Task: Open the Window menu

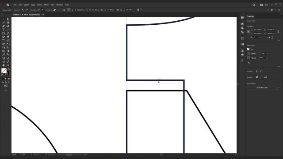Action: pyautogui.click(x=60, y=5)
